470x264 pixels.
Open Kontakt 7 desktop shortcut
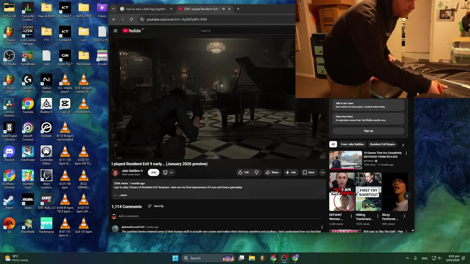click(x=65, y=10)
